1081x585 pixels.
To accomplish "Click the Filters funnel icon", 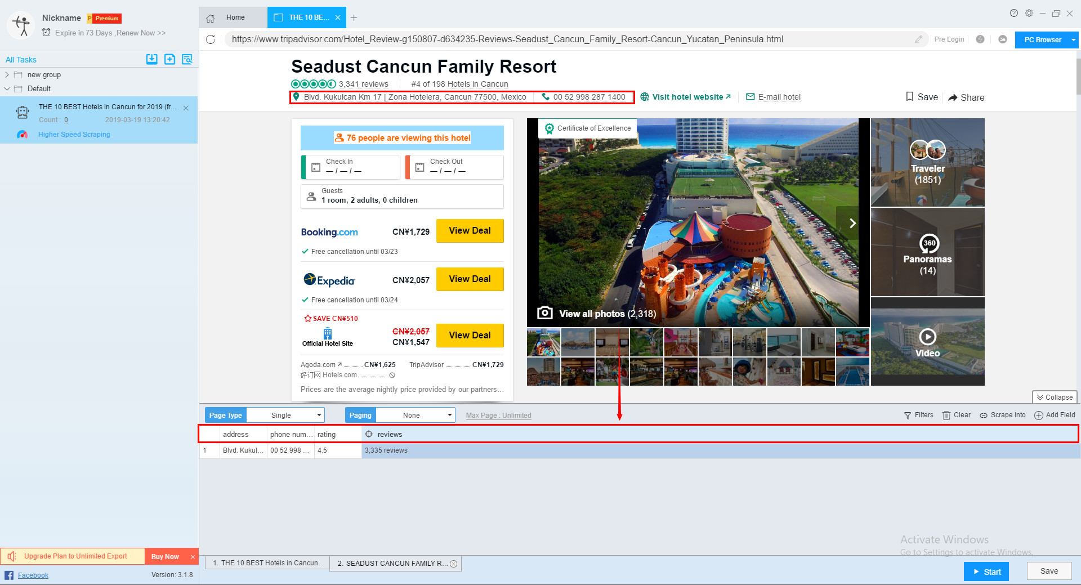I will 907,416.
